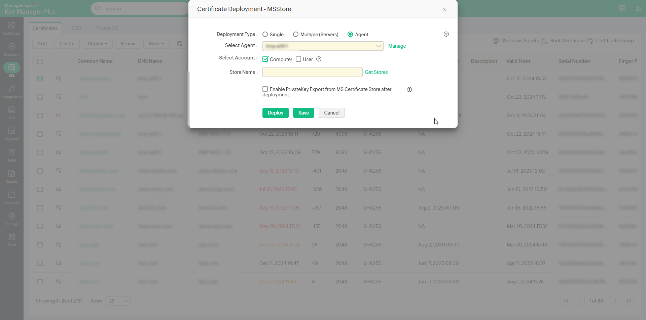The width and height of the screenshot is (646, 320).
Task: Uncheck the first certificate row checkbox
Action: pyautogui.click(x=40, y=78)
